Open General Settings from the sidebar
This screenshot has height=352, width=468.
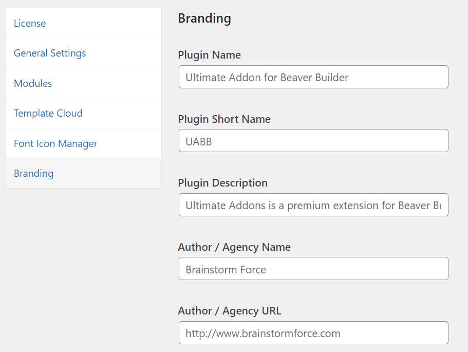49,53
